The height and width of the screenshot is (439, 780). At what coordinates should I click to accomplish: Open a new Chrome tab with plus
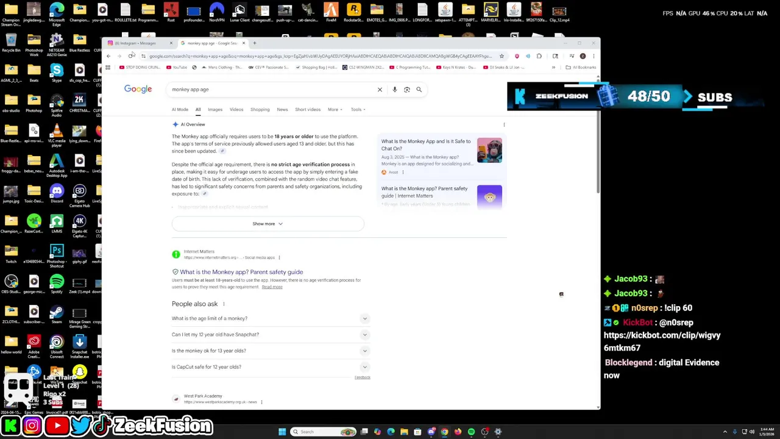click(x=255, y=43)
